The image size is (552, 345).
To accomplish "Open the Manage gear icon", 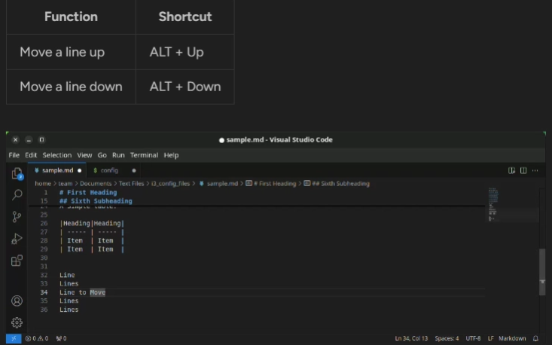I will [17, 322].
